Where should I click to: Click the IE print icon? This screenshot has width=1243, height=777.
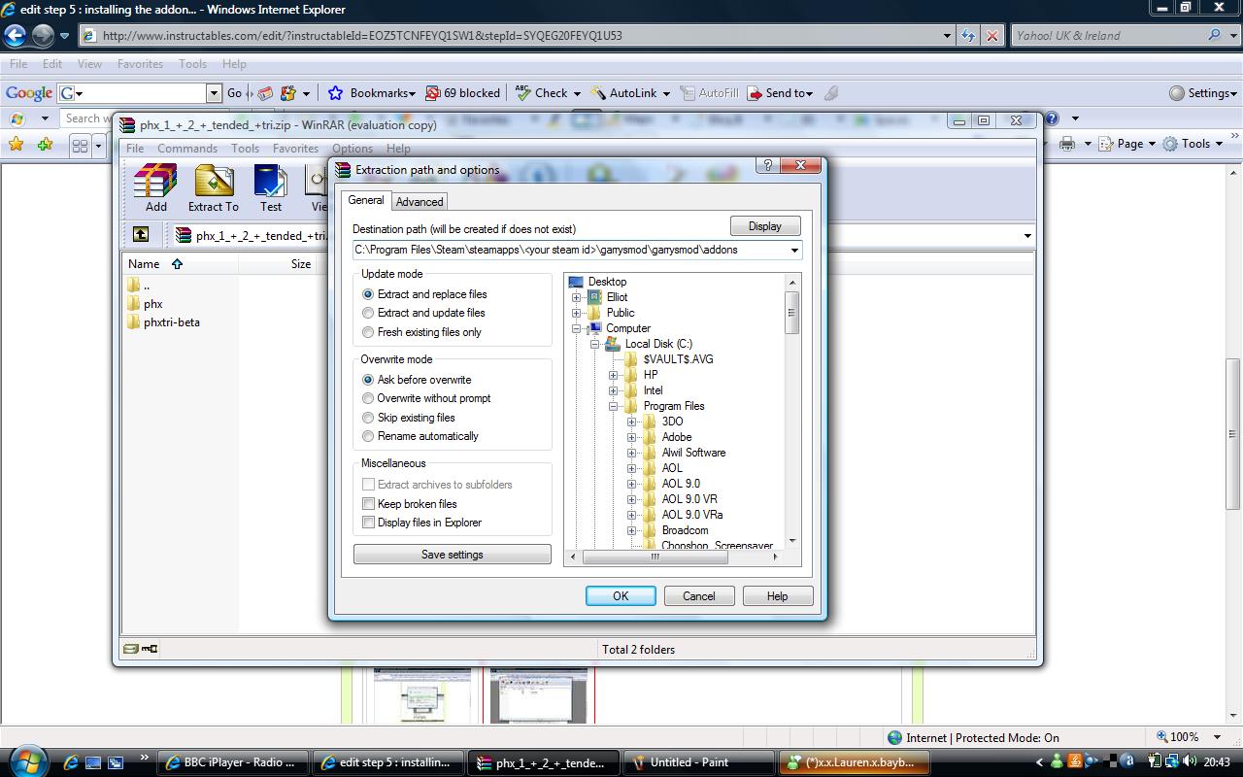[x=1067, y=144]
